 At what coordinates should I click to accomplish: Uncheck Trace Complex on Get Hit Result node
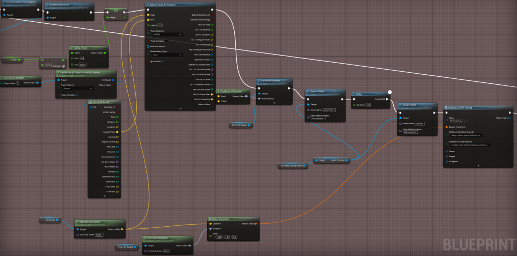(78, 95)
